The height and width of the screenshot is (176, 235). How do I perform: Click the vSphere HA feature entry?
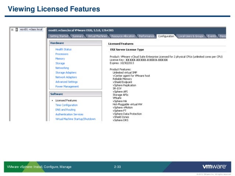pos(120,101)
